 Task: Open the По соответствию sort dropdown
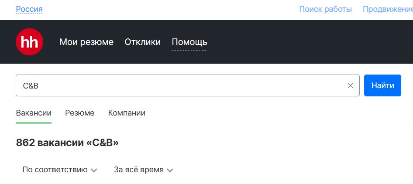pyautogui.click(x=60, y=170)
